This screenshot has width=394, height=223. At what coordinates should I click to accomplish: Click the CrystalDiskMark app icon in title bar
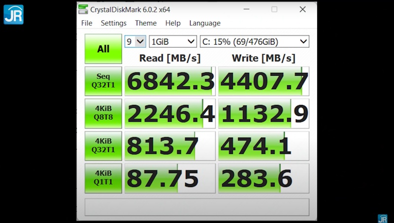(x=84, y=9)
